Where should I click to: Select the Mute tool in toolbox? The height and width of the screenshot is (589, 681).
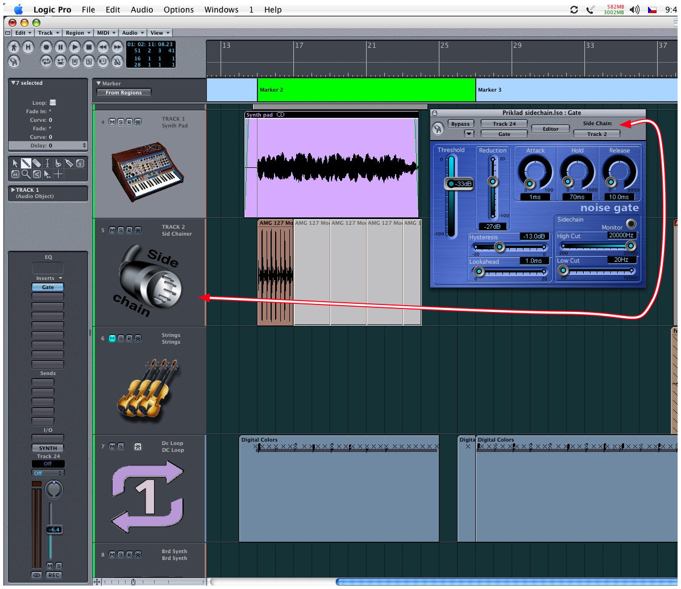tap(15, 174)
